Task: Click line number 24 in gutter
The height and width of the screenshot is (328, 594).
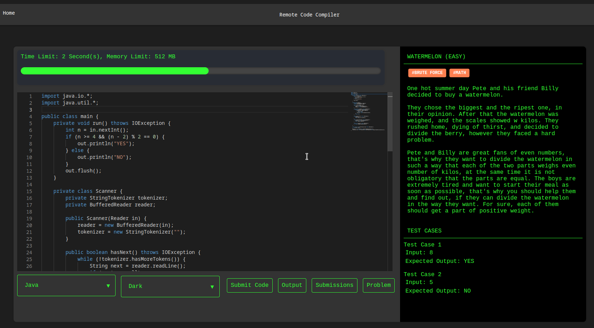Action: (x=29, y=253)
